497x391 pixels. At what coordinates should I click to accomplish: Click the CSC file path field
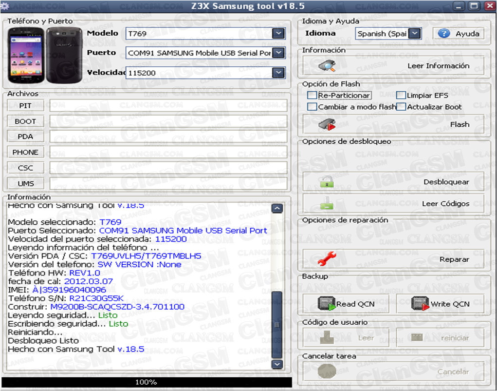pos(168,168)
